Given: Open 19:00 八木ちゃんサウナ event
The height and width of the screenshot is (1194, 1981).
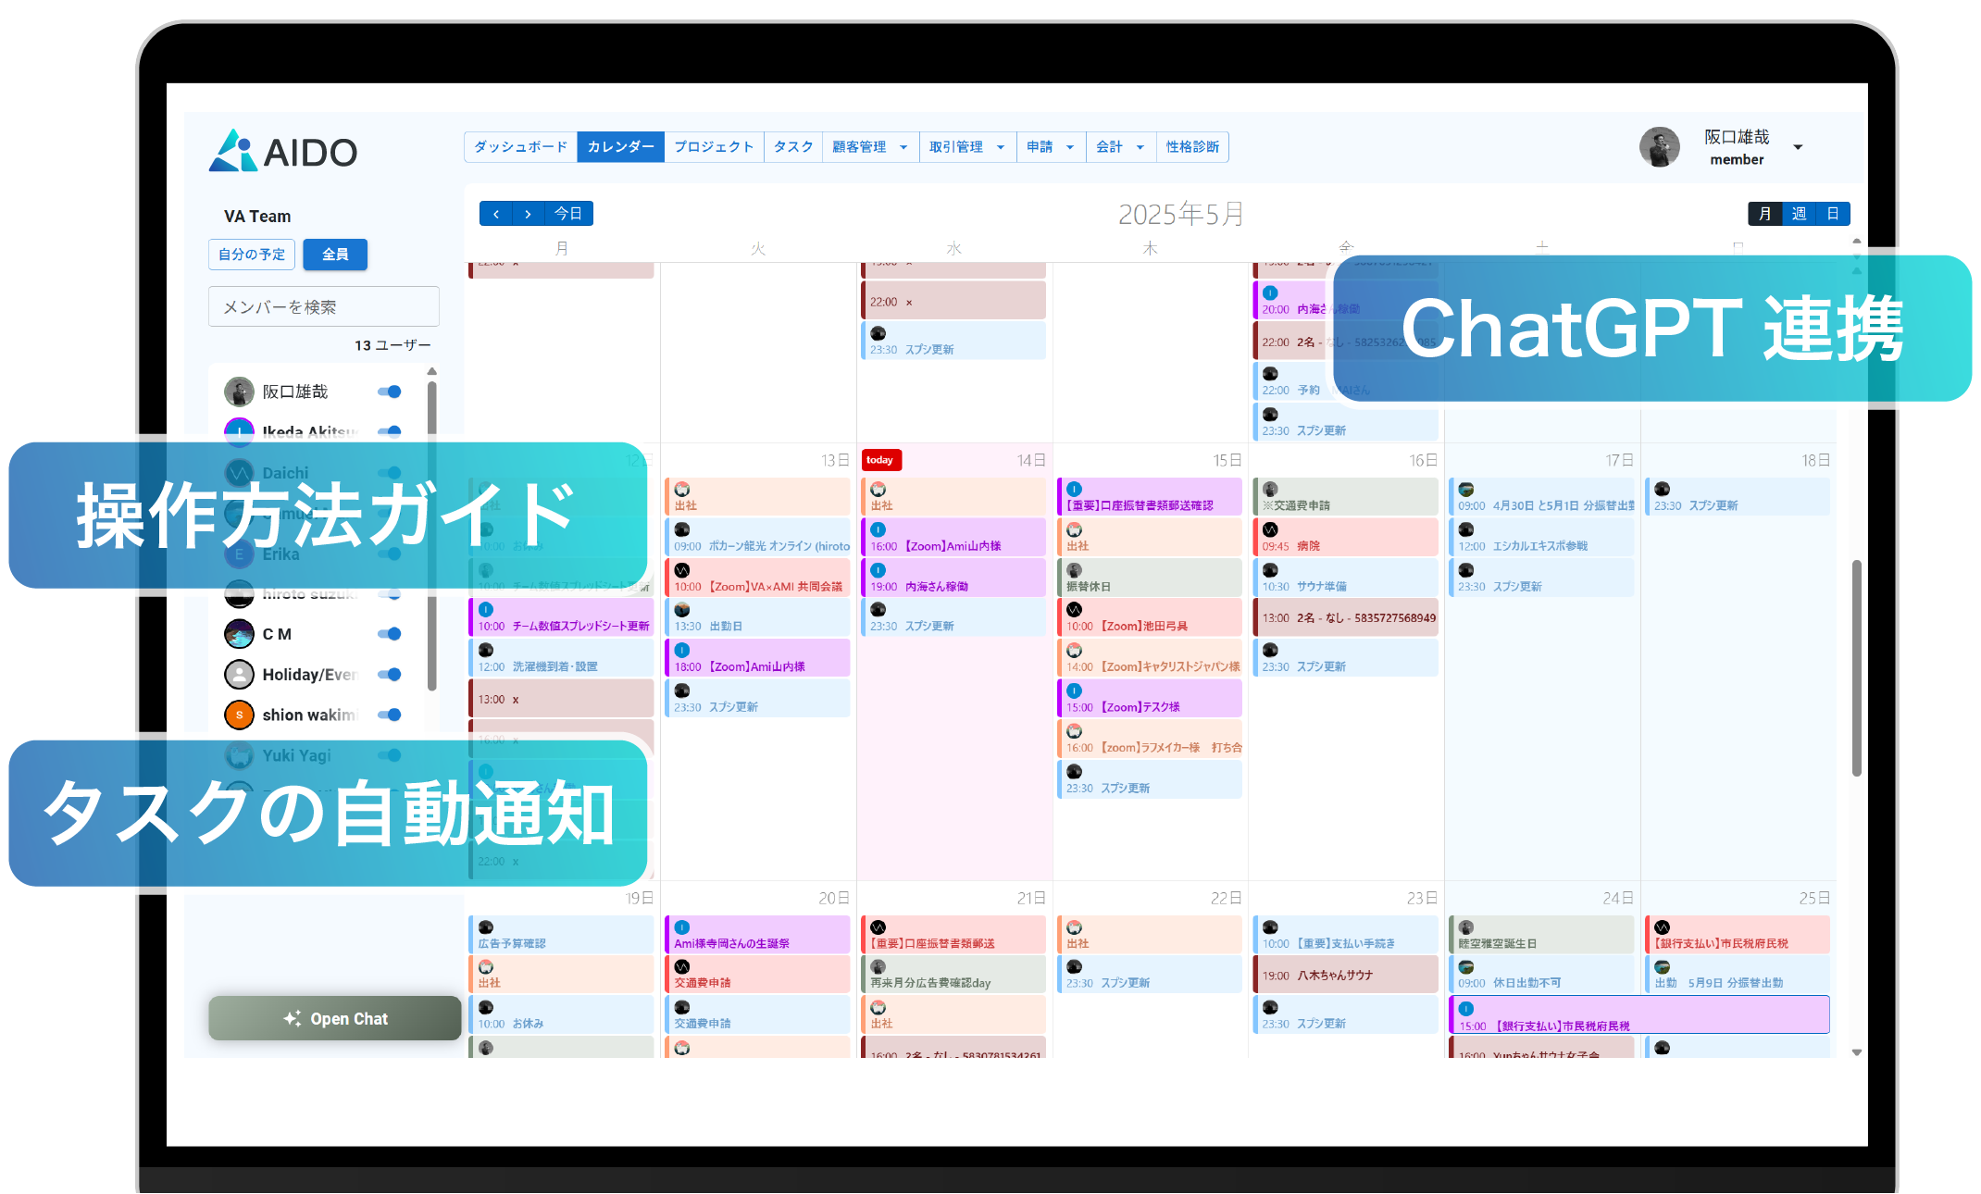Looking at the screenshot, I should coord(1346,975).
